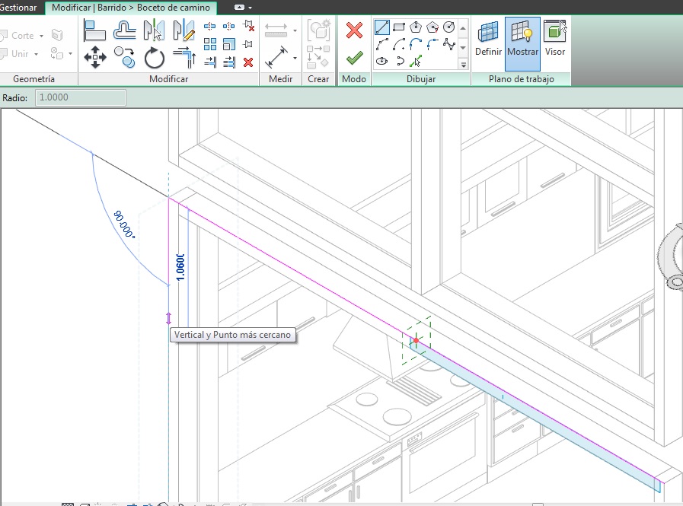Choose the Offset tool

click(x=125, y=30)
